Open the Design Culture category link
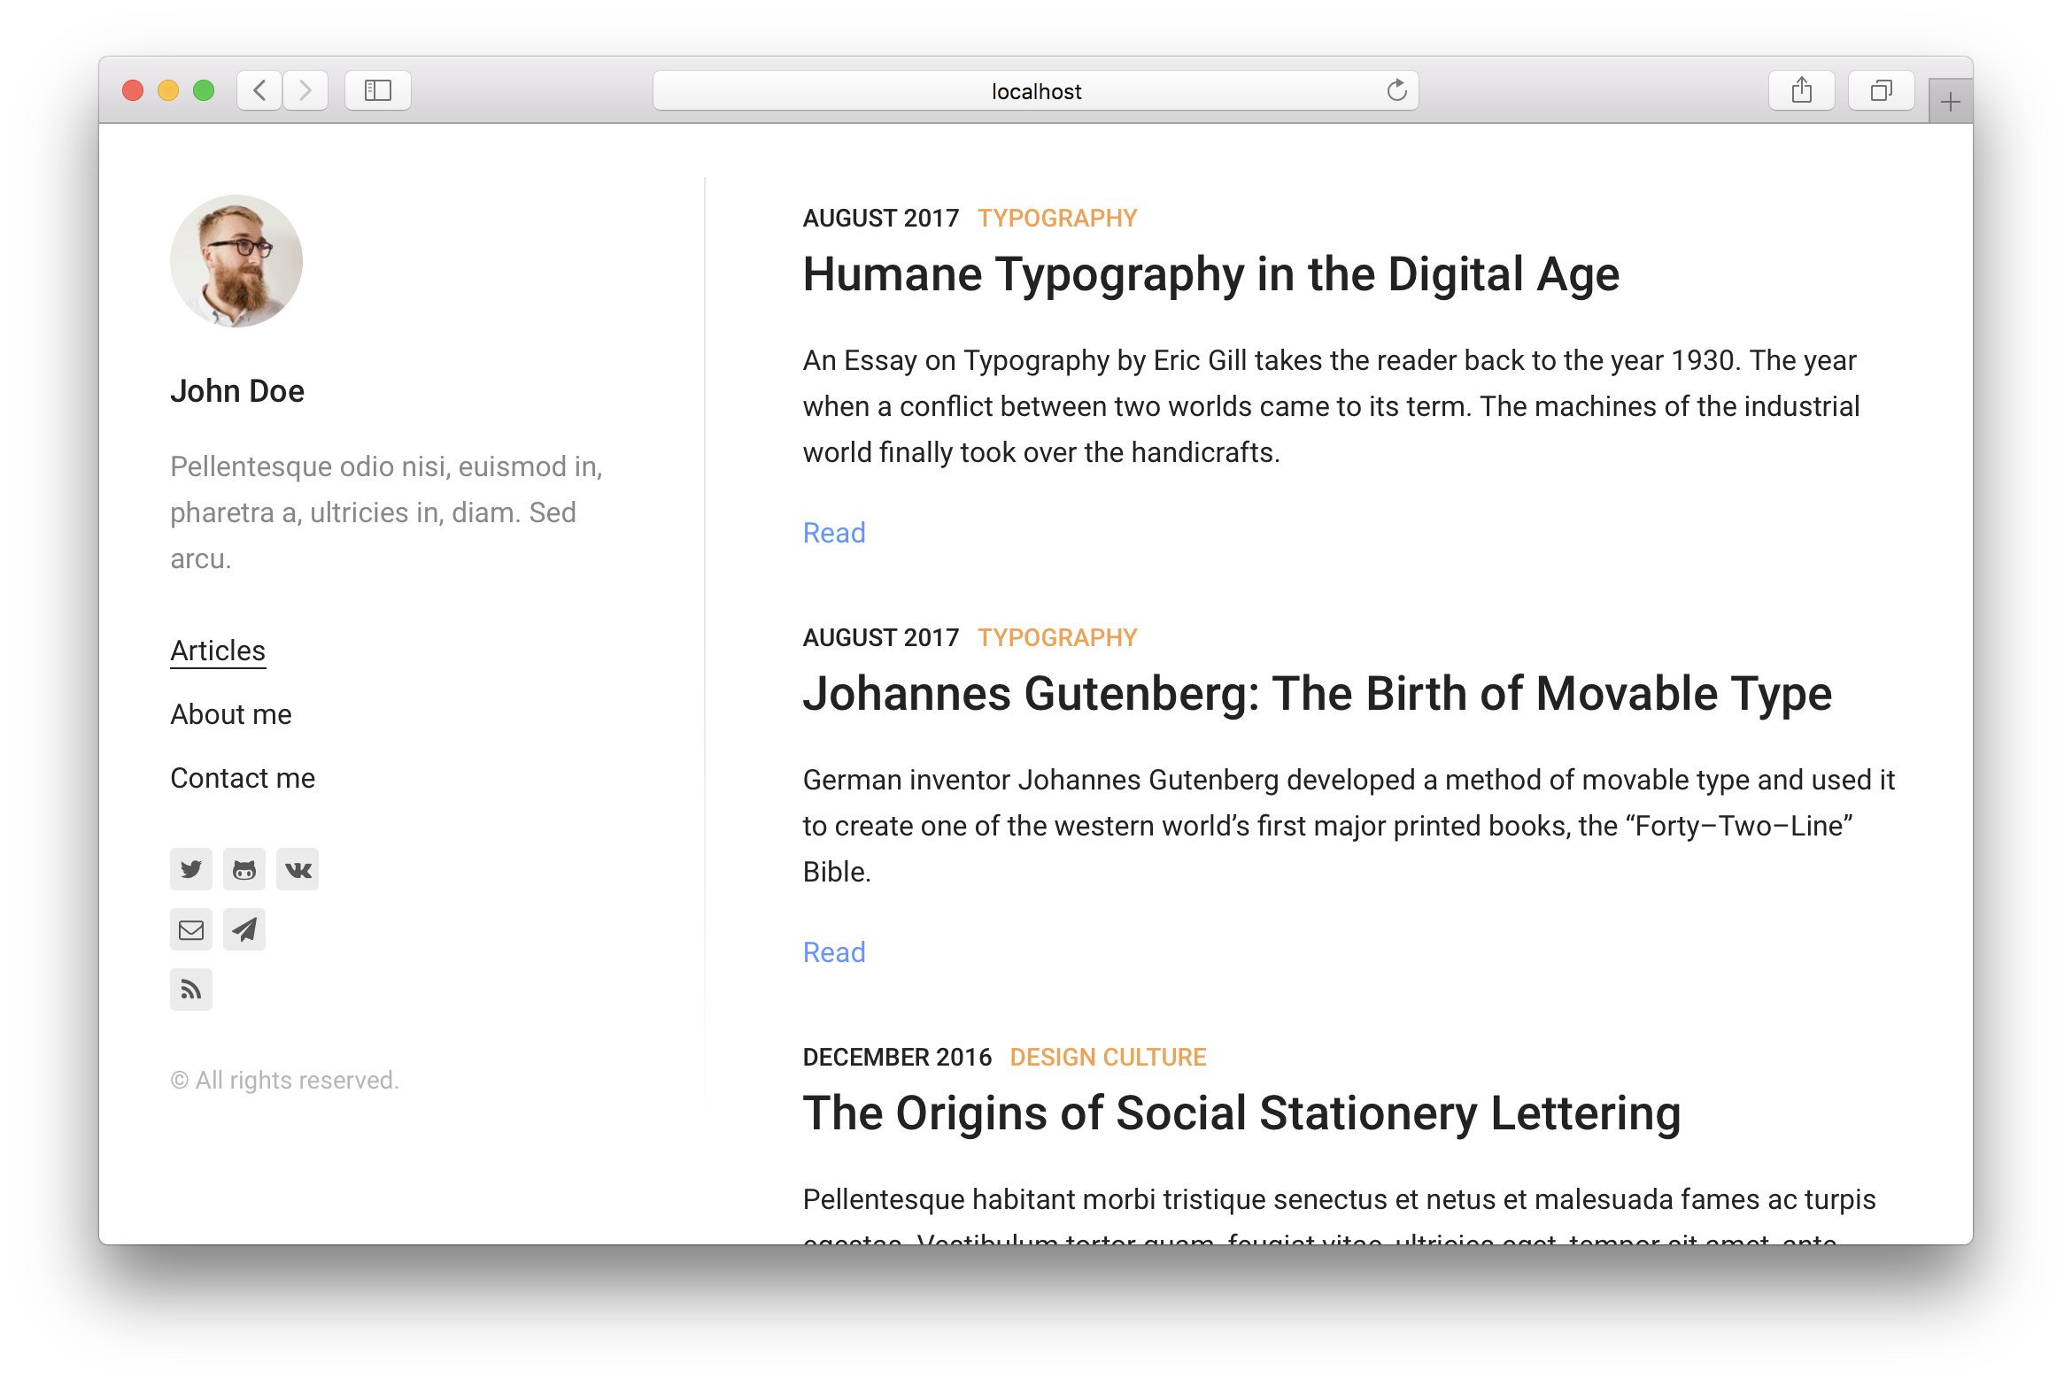The width and height of the screenshot is (2072, 1386). 1108,1057
